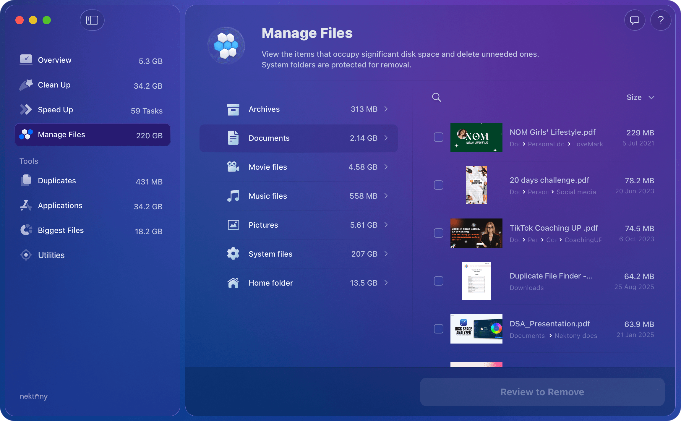
Task: Check DSA_Presentation.pdf for removal
Action: tap(439, 328)
